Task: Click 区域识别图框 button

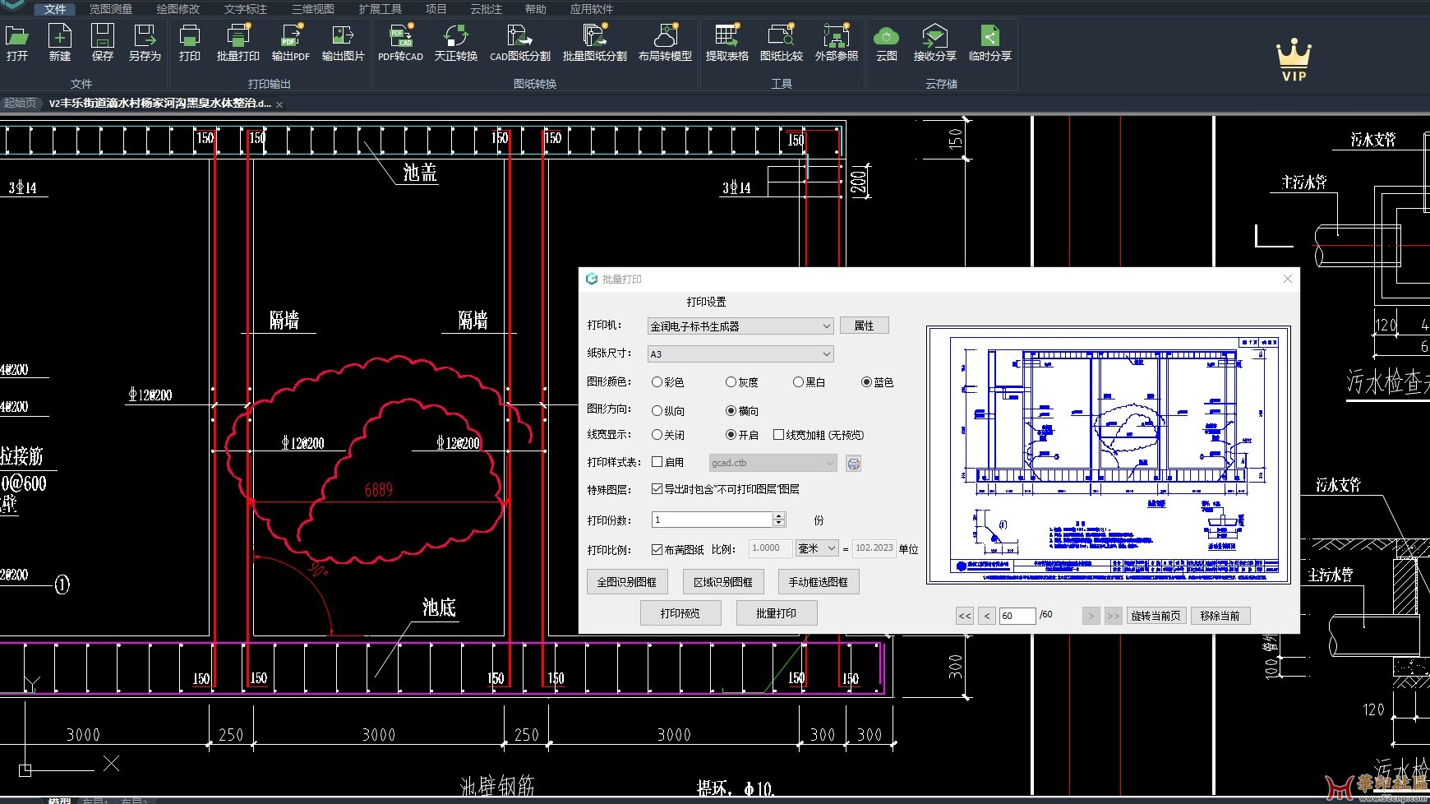Action: tap(723, 582)
